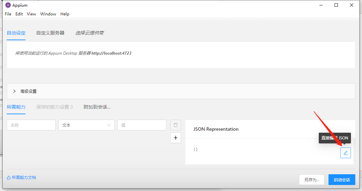
Task: Open the 所需能力文档 documentation link
Action: tap(24, 177)
